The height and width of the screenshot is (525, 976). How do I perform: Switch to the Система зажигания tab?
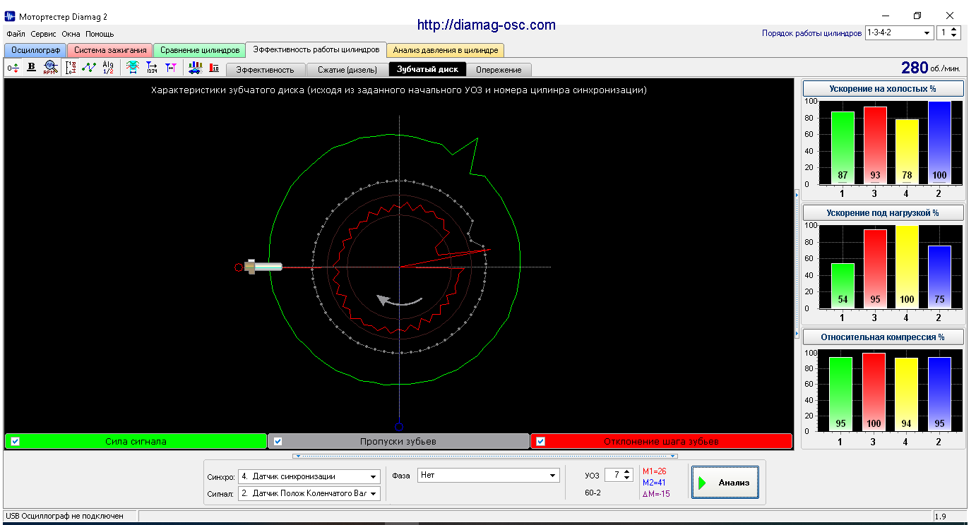pos(110,50)
